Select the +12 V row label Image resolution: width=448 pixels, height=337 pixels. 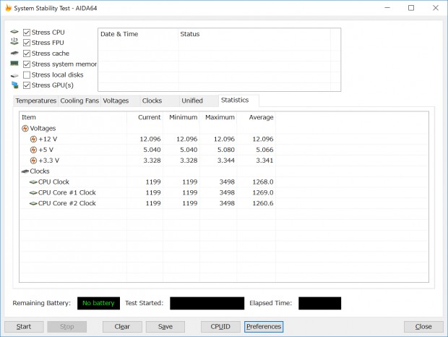[48, 139]
